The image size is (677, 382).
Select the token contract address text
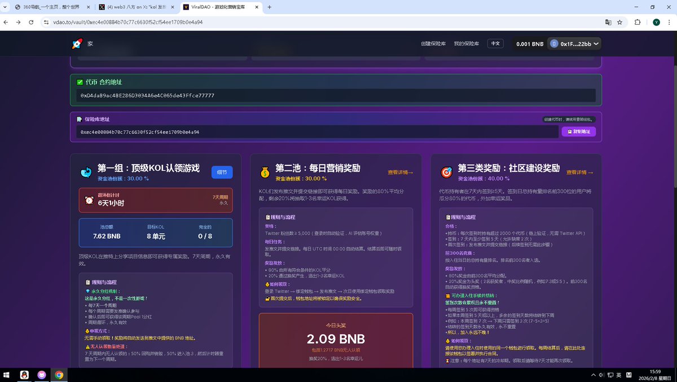coord(147,95)
